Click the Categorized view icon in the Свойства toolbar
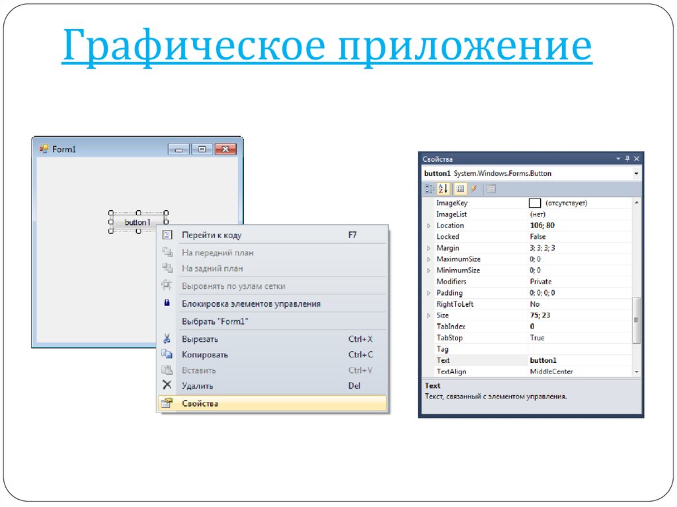 [x=428, y=189]
